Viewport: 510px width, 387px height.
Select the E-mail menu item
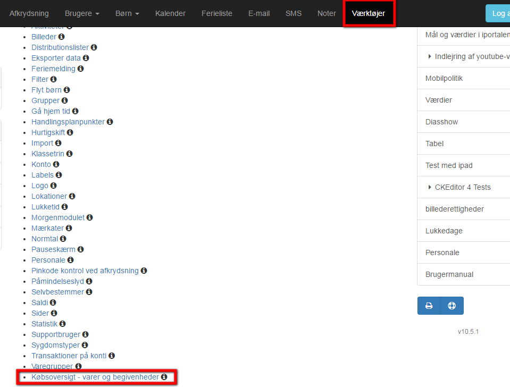(259, 13)
